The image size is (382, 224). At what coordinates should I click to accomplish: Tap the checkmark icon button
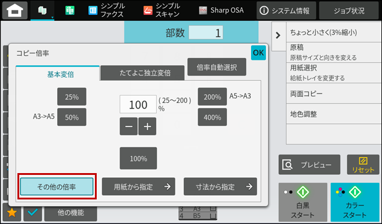pyautogui.click(x=32, y=213)
